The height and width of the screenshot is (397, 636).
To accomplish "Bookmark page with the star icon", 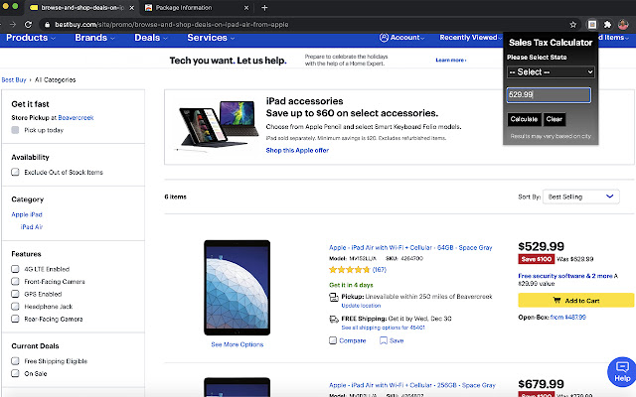I will point(573,22).
